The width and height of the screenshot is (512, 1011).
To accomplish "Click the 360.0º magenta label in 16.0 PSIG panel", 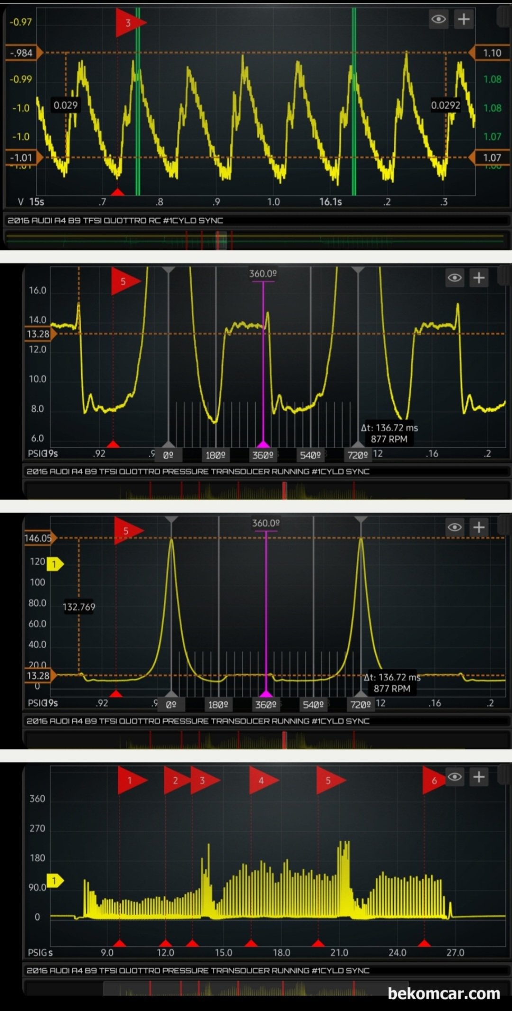I will pyautogui.click(x=263, y=274).
